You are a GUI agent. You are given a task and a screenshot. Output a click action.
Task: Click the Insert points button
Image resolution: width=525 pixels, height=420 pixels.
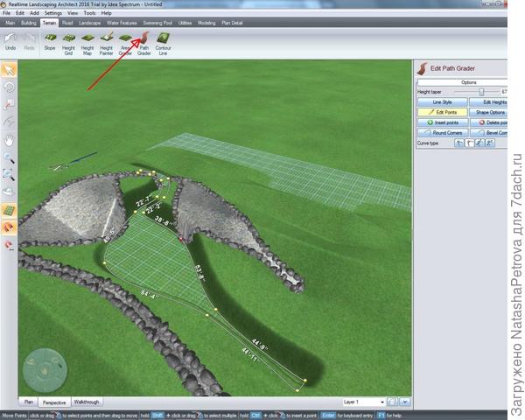442,122
